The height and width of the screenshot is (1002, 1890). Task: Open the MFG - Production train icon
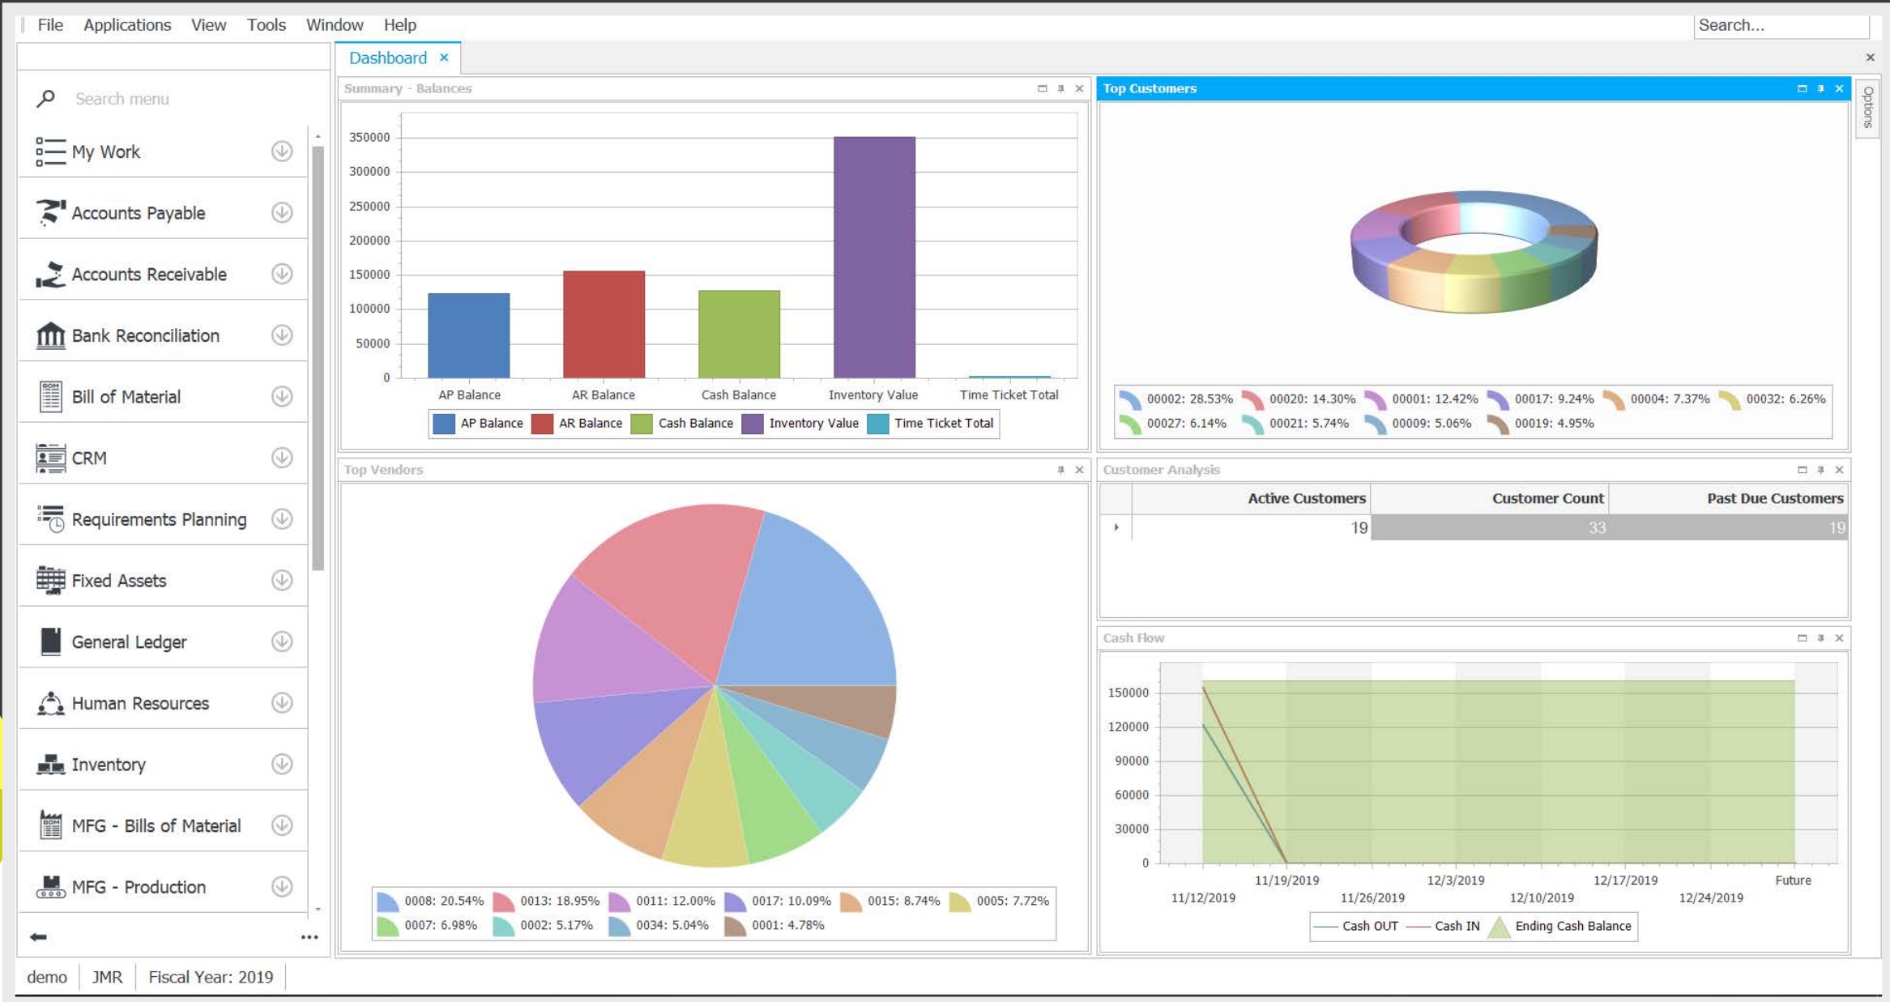click(x=50, y=886)
